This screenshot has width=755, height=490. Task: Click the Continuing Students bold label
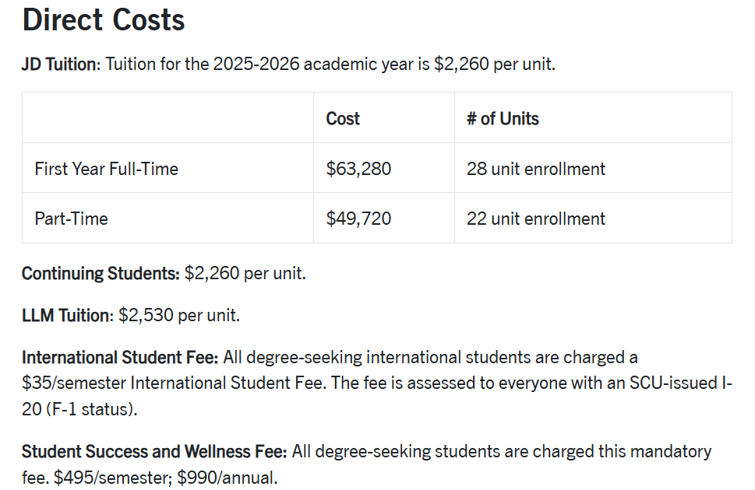(x=101, y=274)
